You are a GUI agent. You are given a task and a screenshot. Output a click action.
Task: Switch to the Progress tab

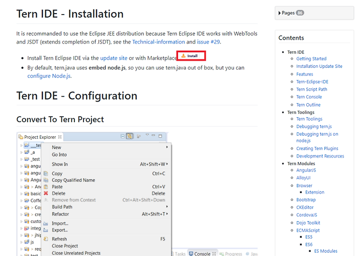click(x=231, y=253)
